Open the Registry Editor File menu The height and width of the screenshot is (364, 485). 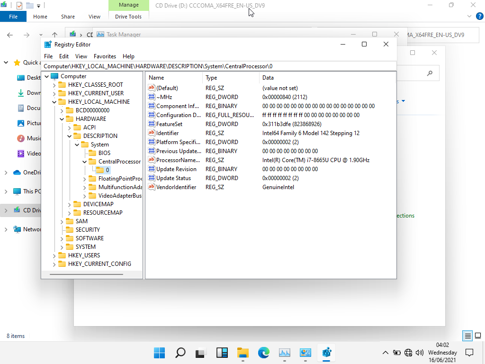(x=48, y=56)
